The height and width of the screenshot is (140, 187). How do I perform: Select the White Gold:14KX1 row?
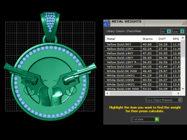click(x=143, y=84)
